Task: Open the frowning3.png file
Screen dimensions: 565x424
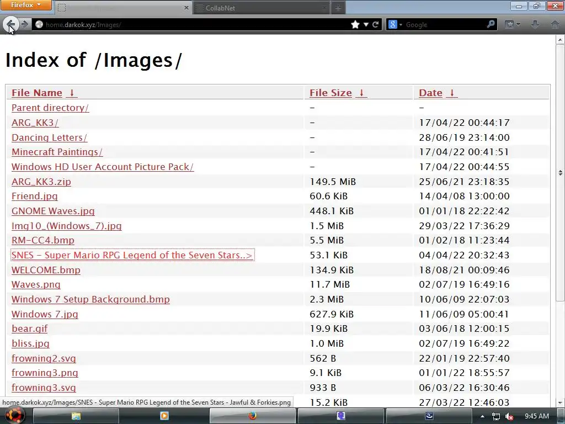Action: 45,373
